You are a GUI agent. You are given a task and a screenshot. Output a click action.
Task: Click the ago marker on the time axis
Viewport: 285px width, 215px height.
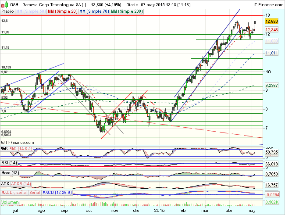click(41, 211)
